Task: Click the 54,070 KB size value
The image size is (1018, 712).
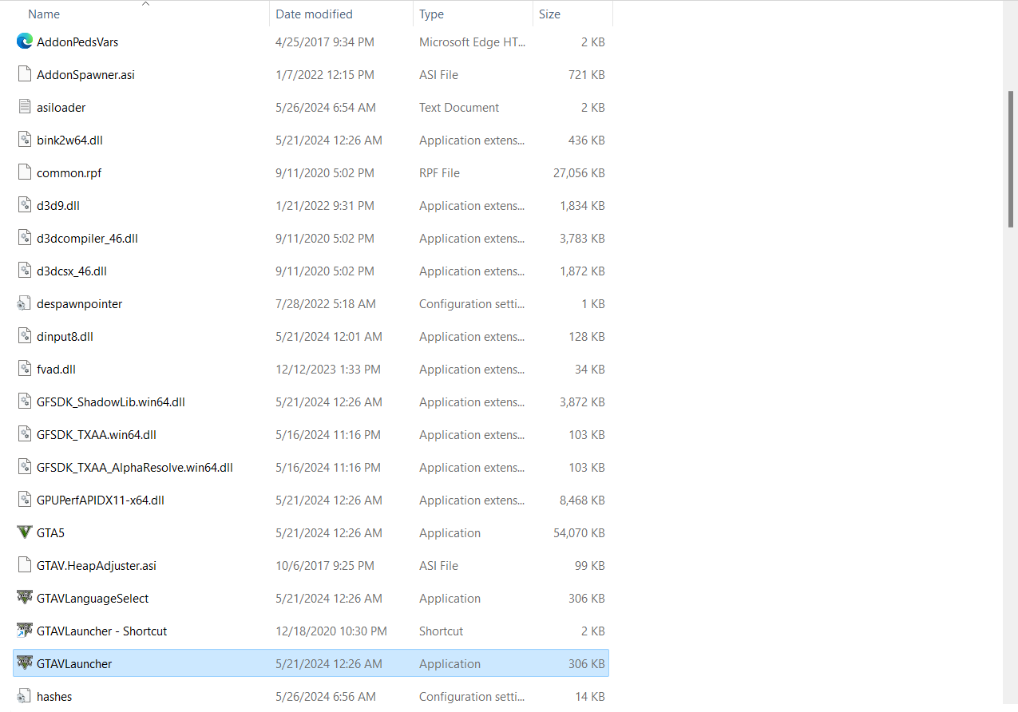Action: (x=579, y=532)
